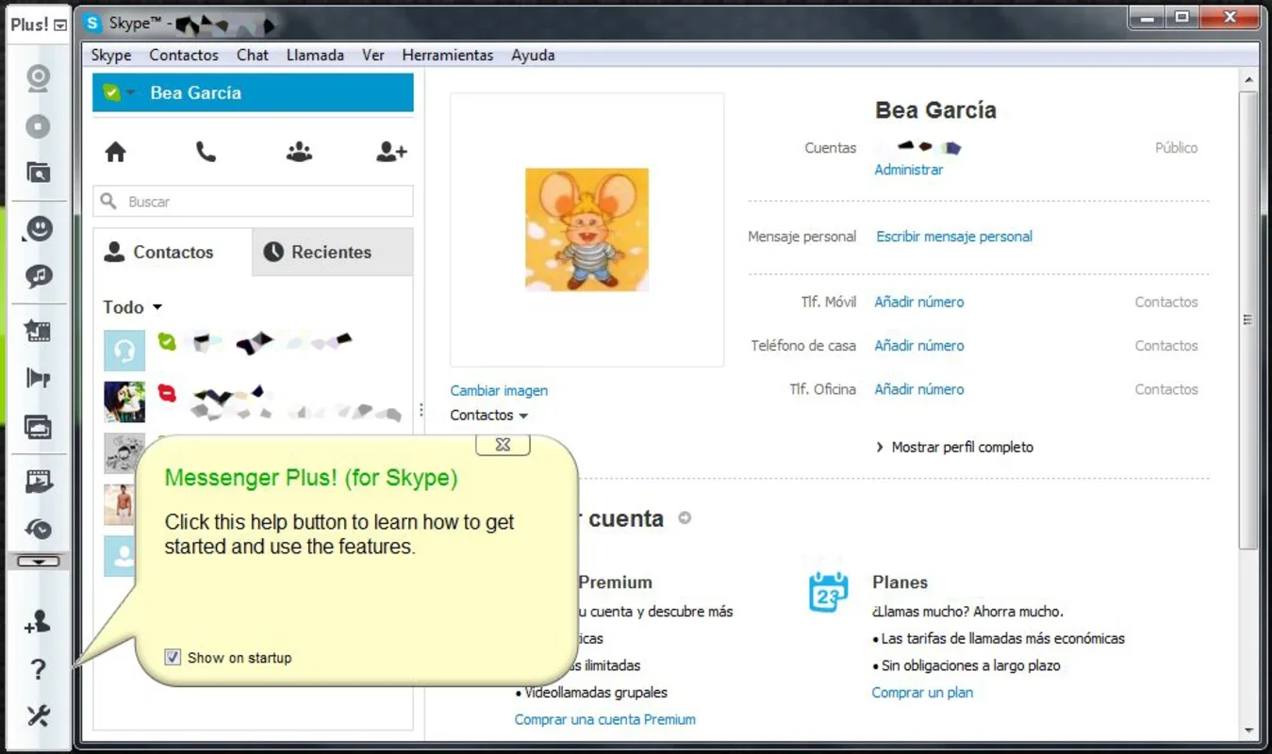The image size is (1272, 754).
Task: Click the Skype home icon
Action: [x=115, y=152]
